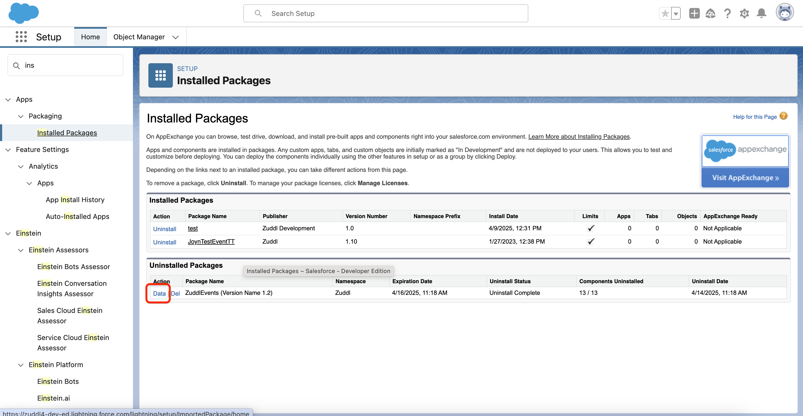The image size is (803, 416).
Task: Open the App Launcher dots icon
Action: [21, 37]
